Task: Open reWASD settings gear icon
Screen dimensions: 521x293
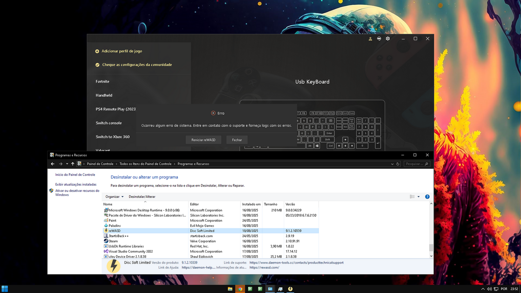Action: click(x=388, y=39)
